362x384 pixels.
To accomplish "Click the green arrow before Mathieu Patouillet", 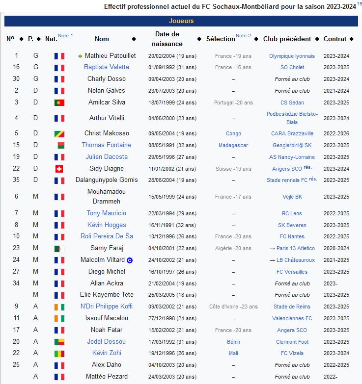I will coord(80,56).
